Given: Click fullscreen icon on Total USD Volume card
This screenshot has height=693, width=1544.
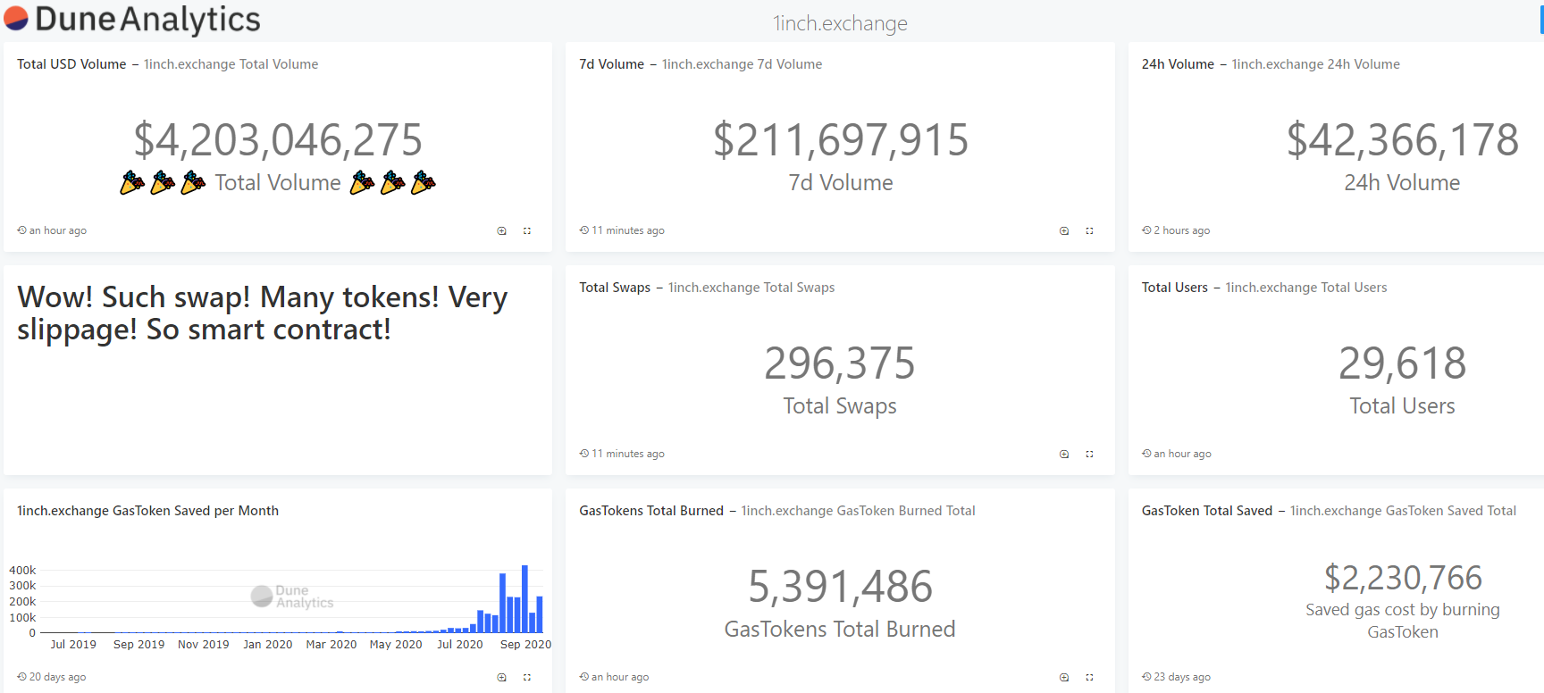Looking at the screenshot, I should tap(527, 230).
